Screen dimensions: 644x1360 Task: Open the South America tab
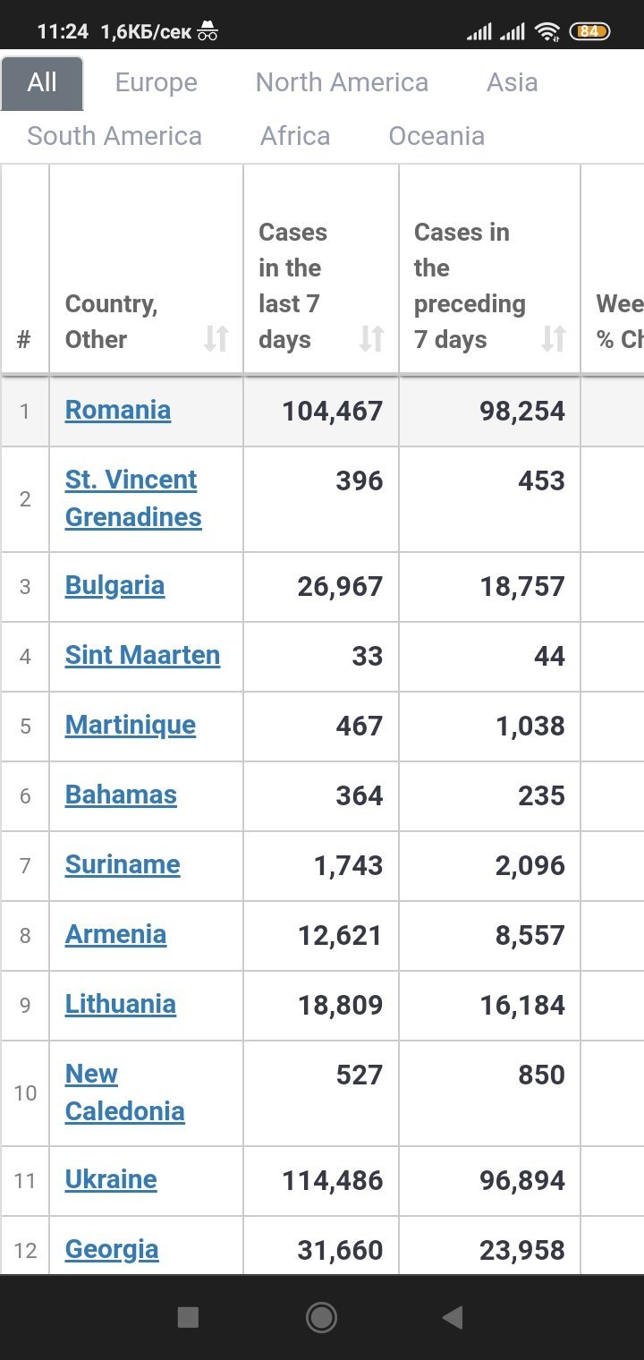pos(114,136)
